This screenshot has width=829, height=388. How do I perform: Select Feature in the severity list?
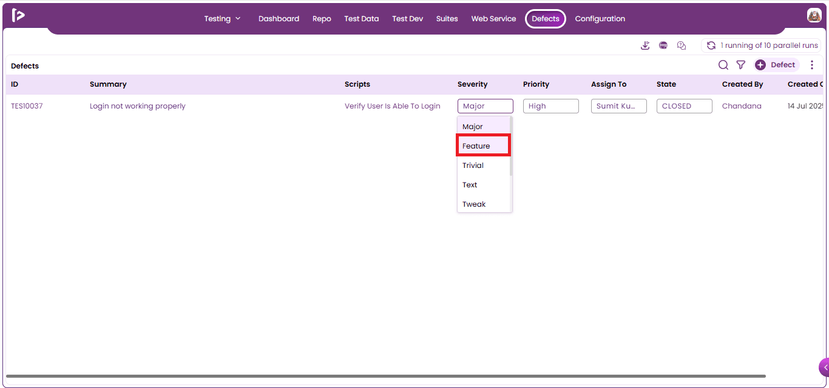point(483,146)
